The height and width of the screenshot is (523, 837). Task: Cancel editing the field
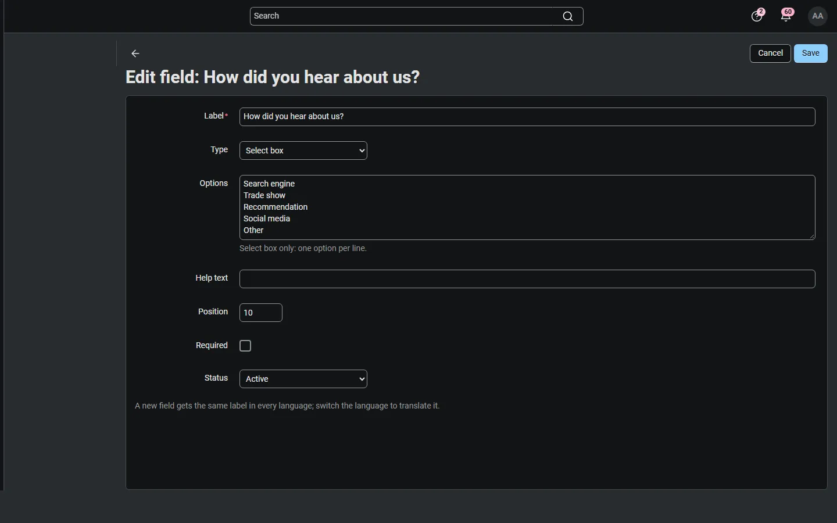click(771, 53)
